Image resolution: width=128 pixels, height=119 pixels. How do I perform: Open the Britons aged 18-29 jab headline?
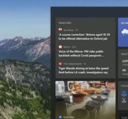(84, 37)
